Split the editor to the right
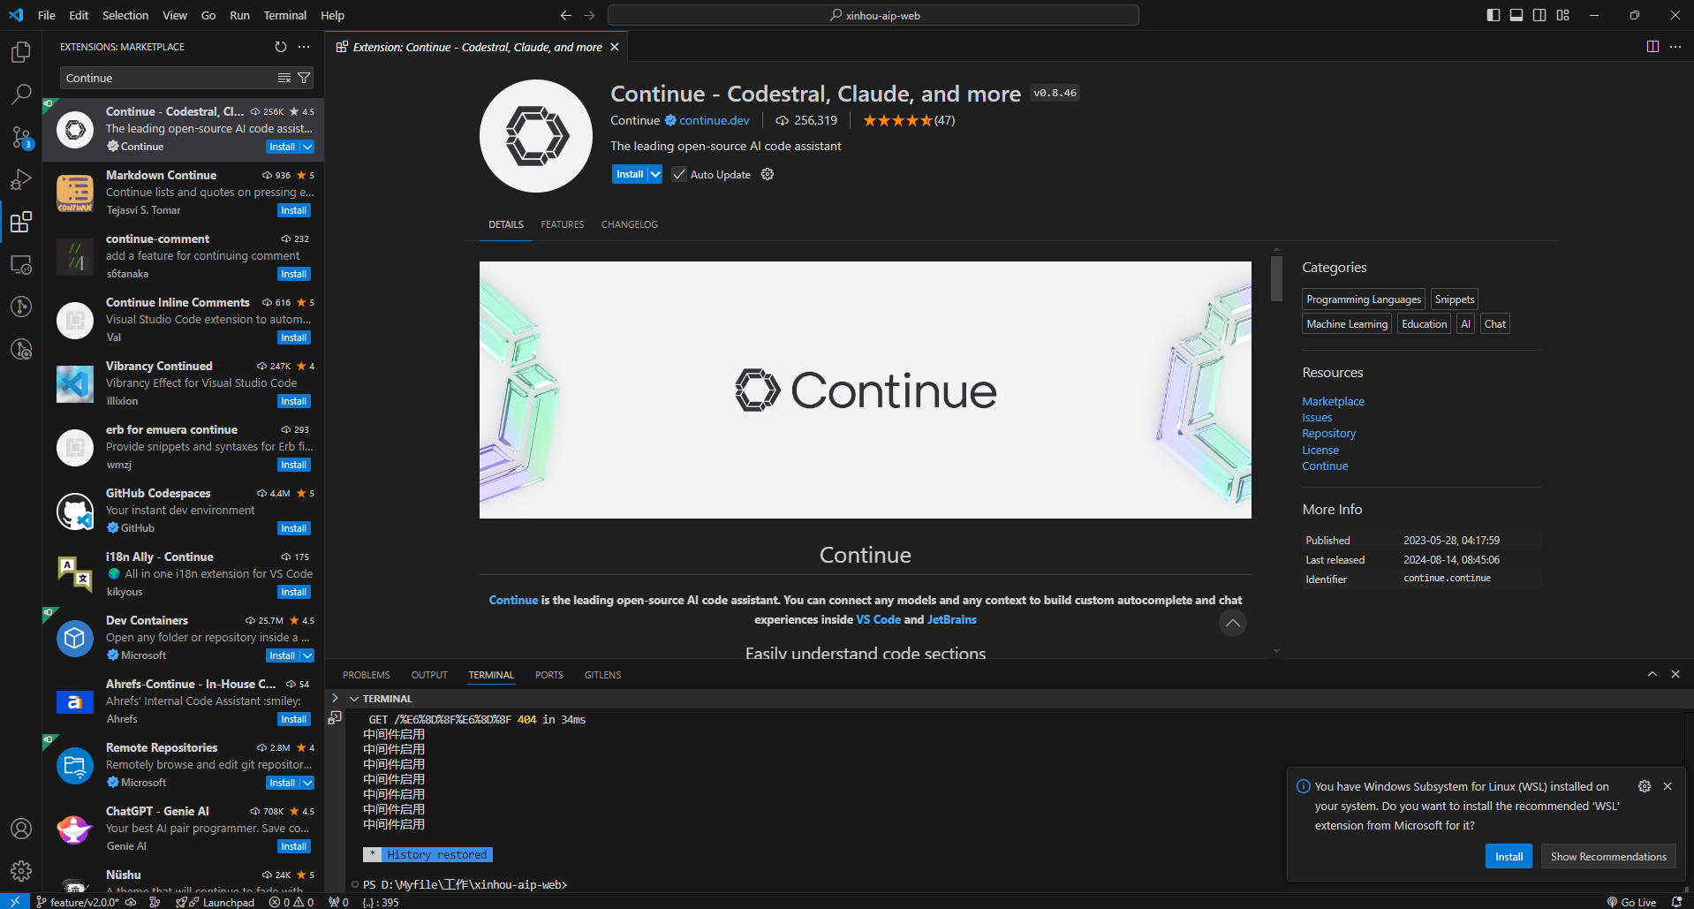 pyautogui.click(x=1652, y=47)
